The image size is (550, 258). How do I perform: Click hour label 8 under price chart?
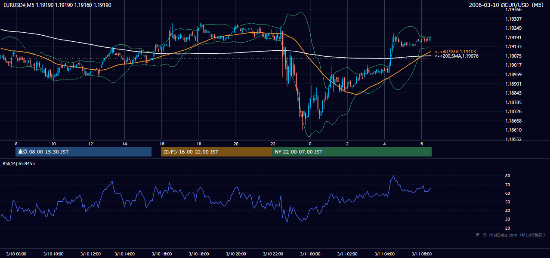(16, 144)
